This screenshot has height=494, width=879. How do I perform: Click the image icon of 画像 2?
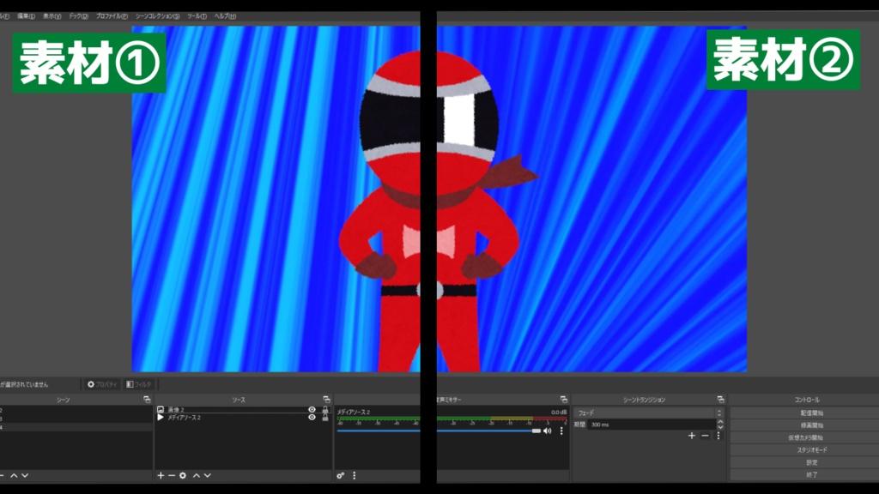[x=161, y=409]
